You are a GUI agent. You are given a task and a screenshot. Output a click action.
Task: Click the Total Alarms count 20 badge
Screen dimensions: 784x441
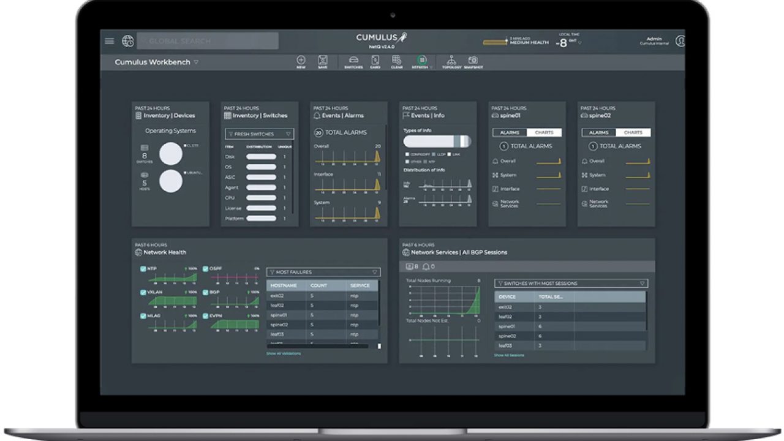(x=318, y=132)
